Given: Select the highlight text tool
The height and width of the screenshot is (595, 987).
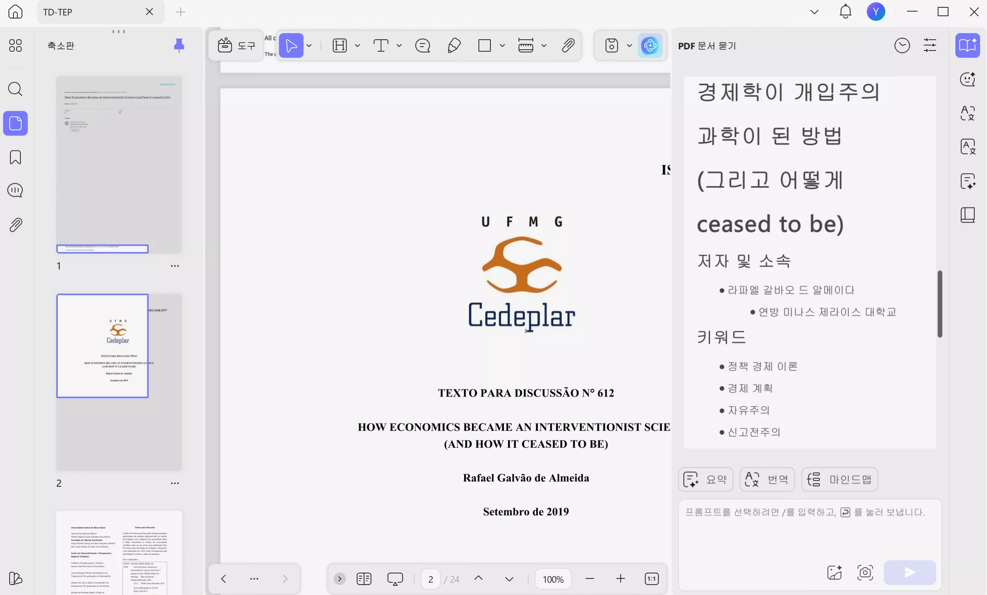Looking at the screenshot, I should pyautogui.click(x=339, y=45).
